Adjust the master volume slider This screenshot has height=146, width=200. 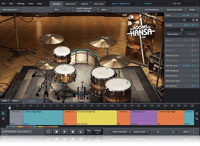(173, 132)
